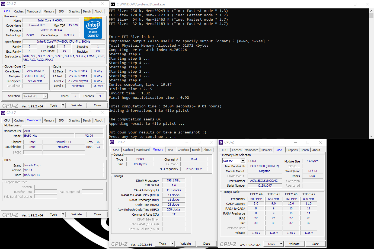The width and height of the screenshot is (374, 249).
Task: Click Validate in the SPD window
Action: pyautogui.click(x=294, y=244)
